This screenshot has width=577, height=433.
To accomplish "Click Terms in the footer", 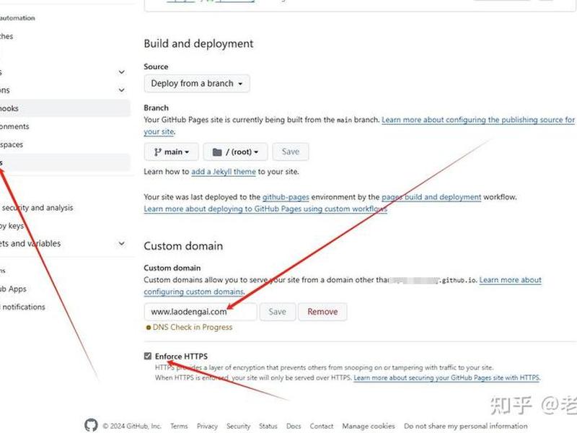I will 179,426.
